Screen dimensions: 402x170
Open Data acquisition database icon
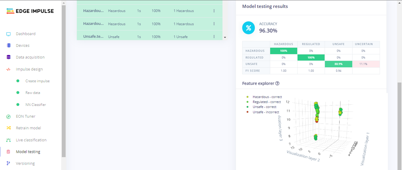pyautogui.click(x=8, y=57)
